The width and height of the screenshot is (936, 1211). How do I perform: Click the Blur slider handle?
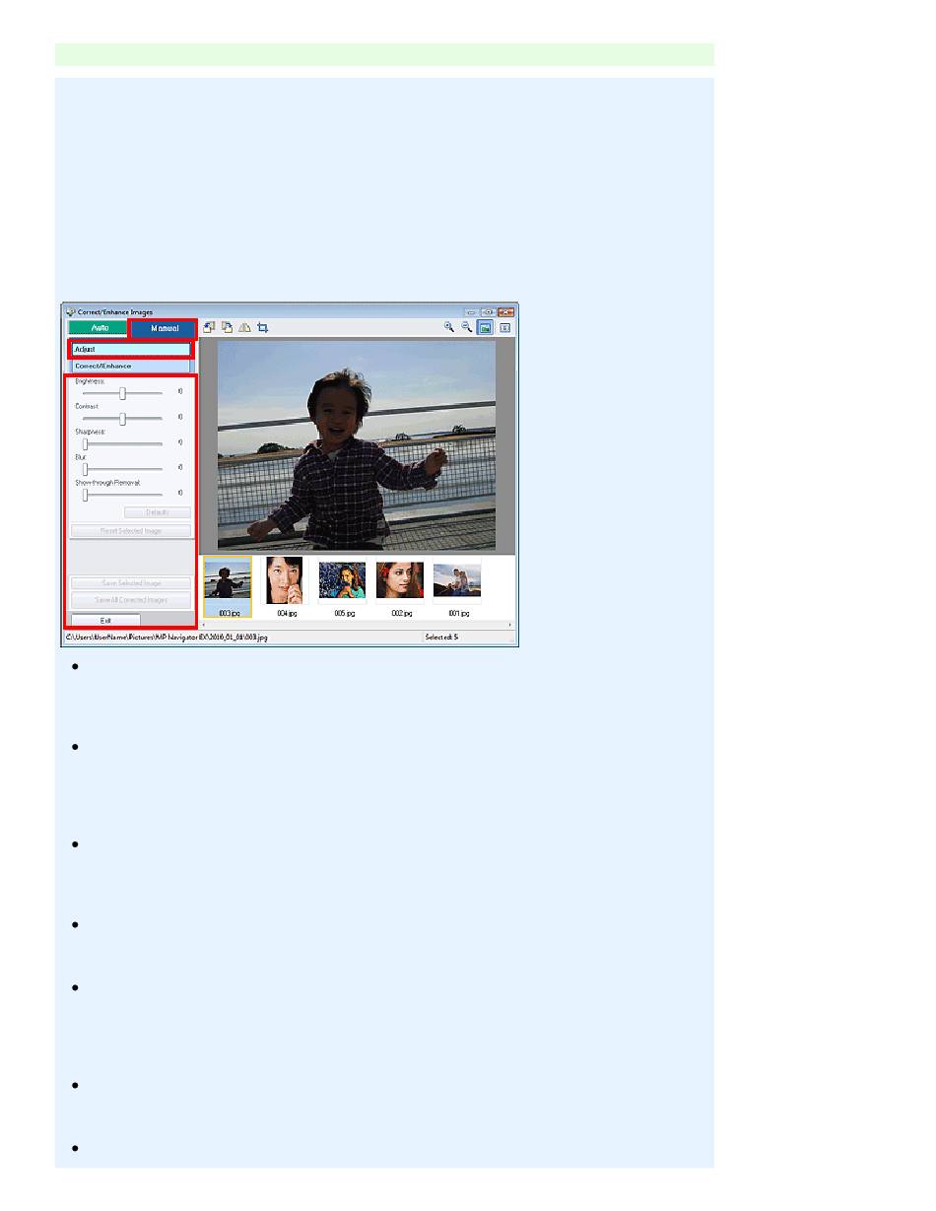(x=85, y=469)
